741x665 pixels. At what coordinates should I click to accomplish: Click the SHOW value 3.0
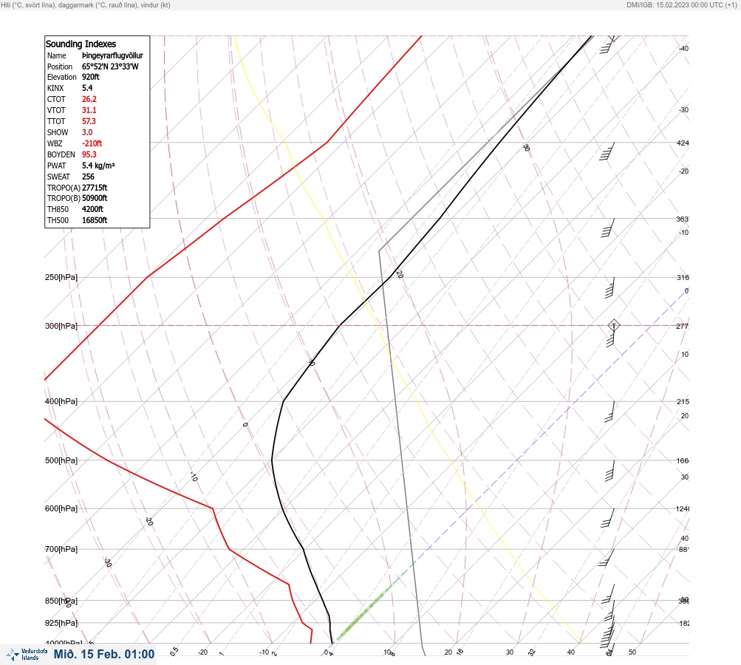tap(87, 132)
